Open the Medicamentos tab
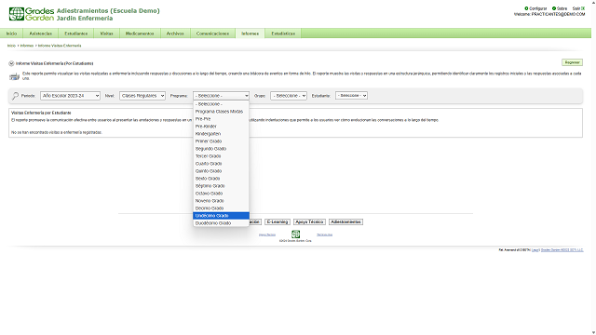 click(140, 33)
